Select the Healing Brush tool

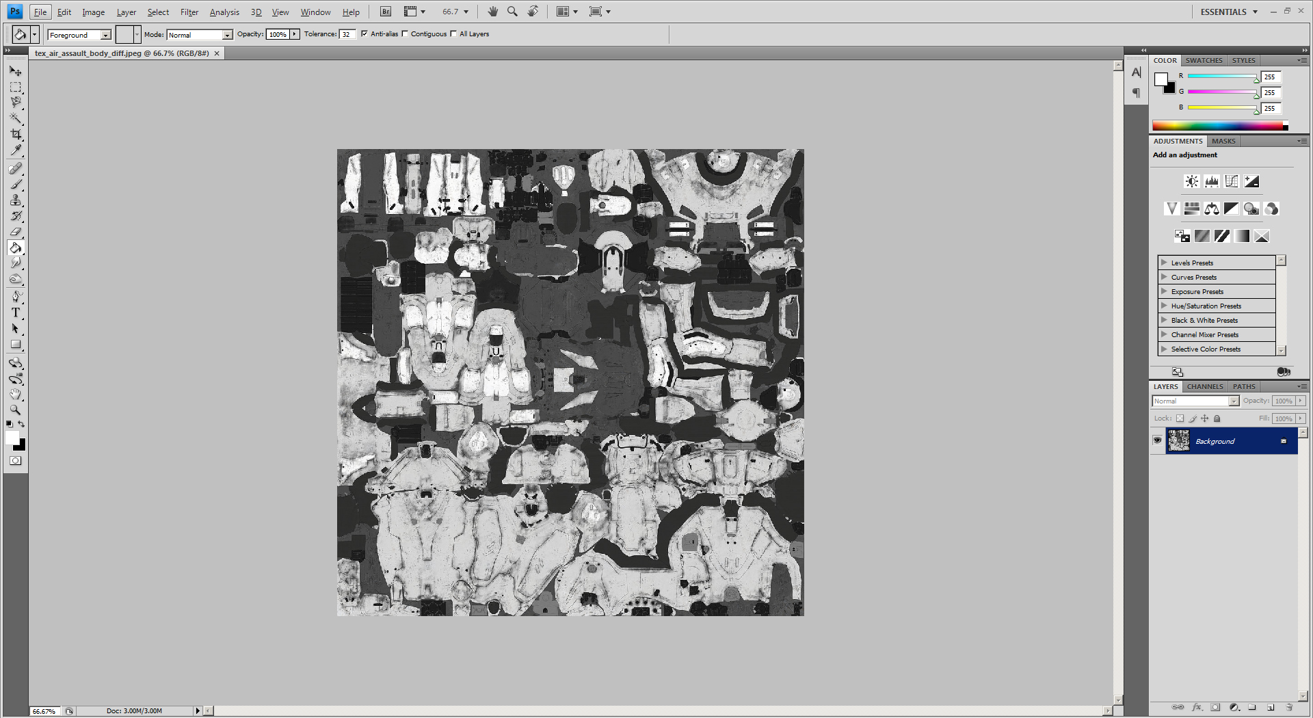coord(15,168)
